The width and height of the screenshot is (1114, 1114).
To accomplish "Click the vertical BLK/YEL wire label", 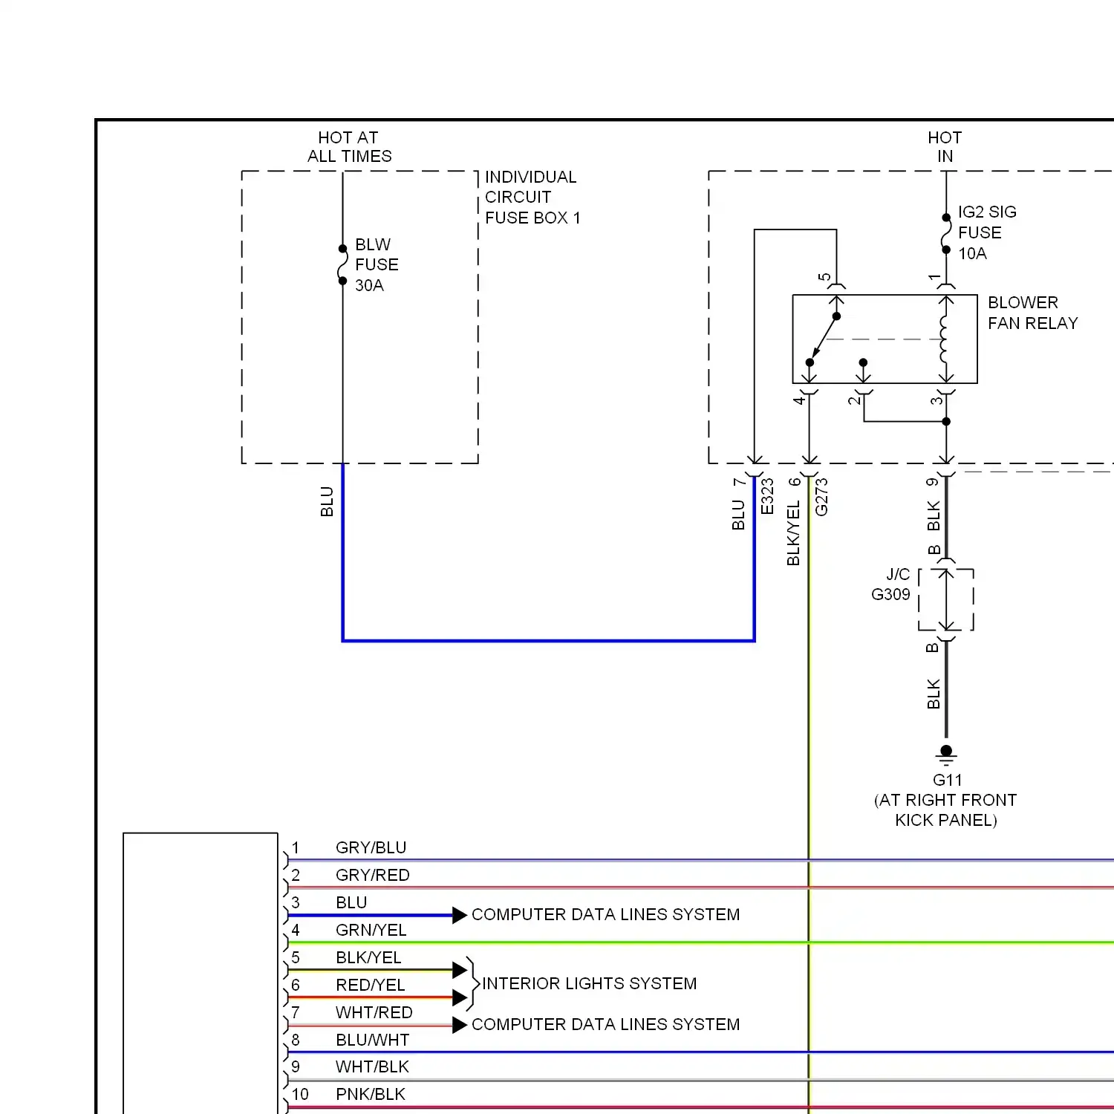I will click(x=793, y=532).
